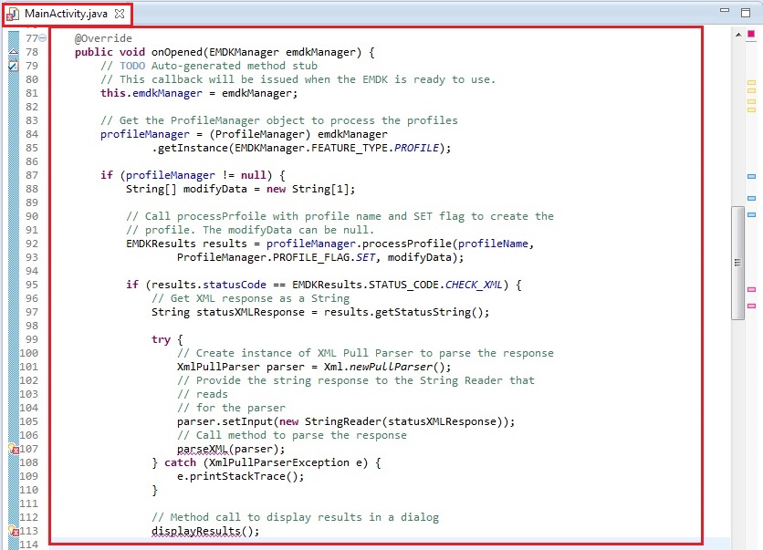Click the TODO task marker on line 79
The width and height of the screenshot is (763, 550).
pyautogui.click(x=13, y=66)
